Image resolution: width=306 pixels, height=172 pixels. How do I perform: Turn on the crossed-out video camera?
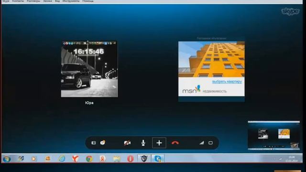pyautogui.click(x=127, y=143)
